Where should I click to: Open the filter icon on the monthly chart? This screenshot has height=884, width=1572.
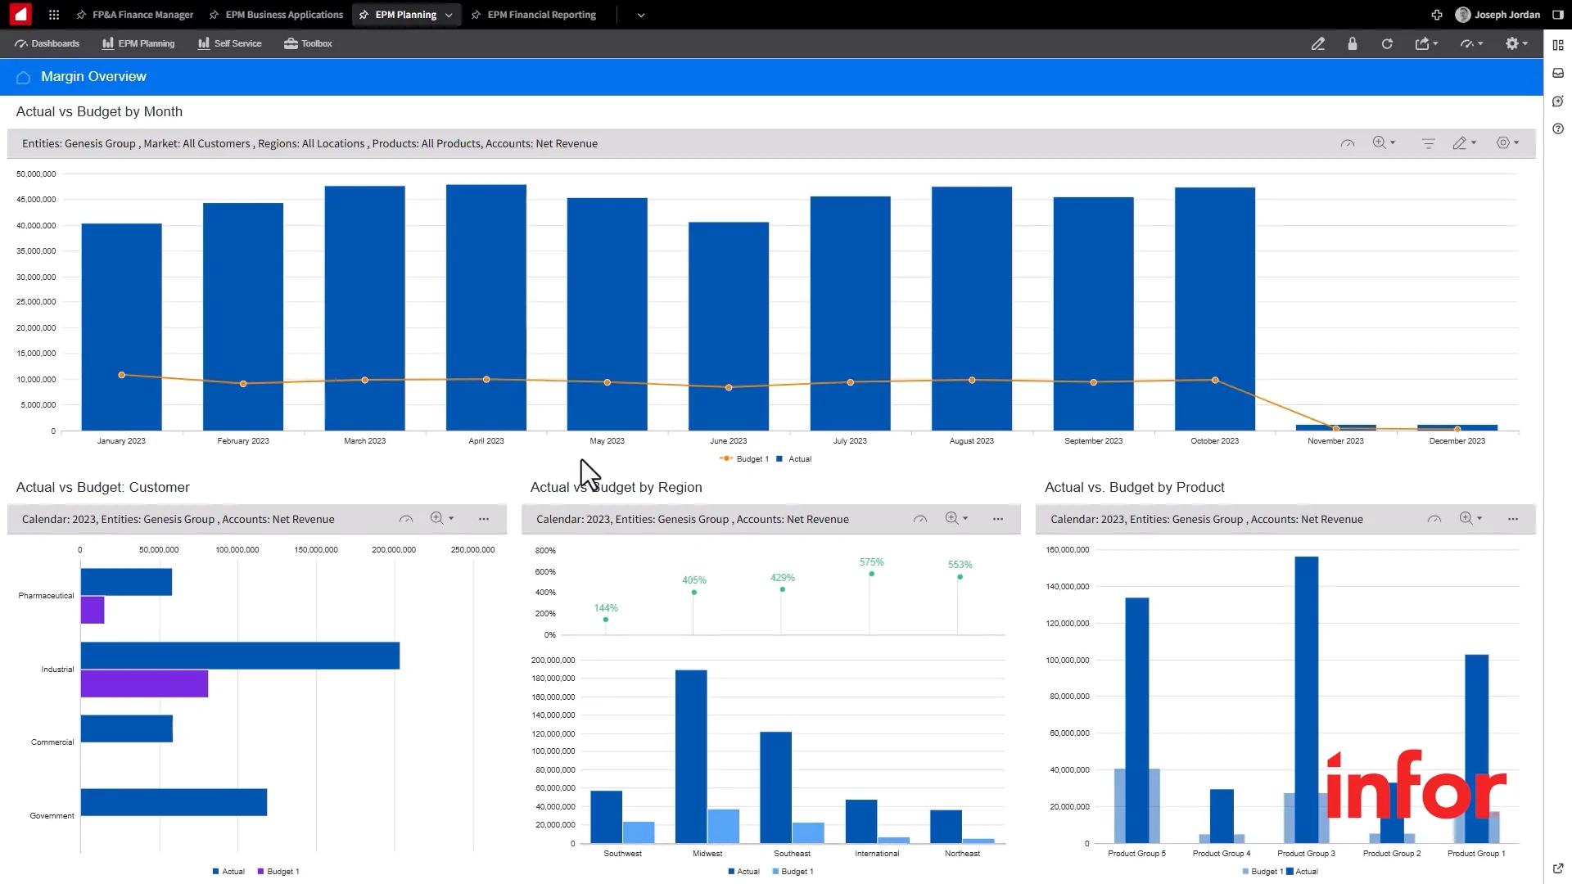pyautogui.click(x=1428, y=142)
